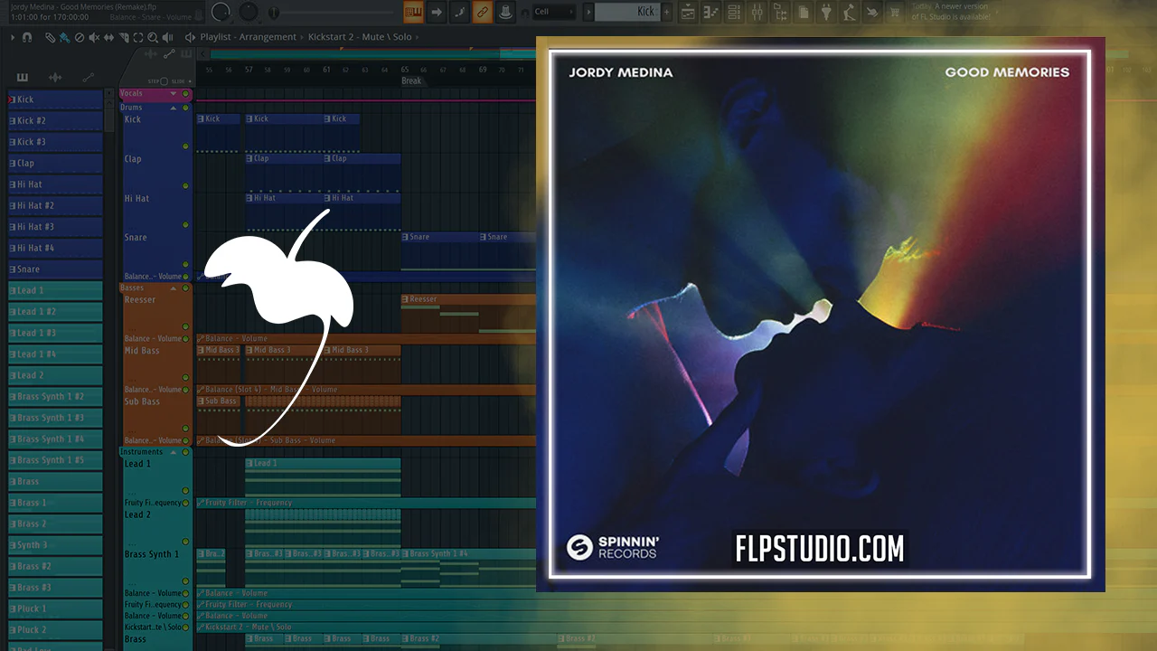Expand the Vocals track group

tap(174, 94)
